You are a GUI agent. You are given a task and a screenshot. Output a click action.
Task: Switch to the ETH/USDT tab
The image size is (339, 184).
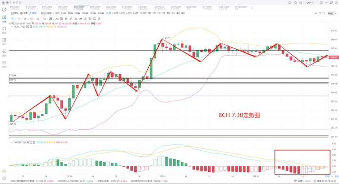pos(31,8)
